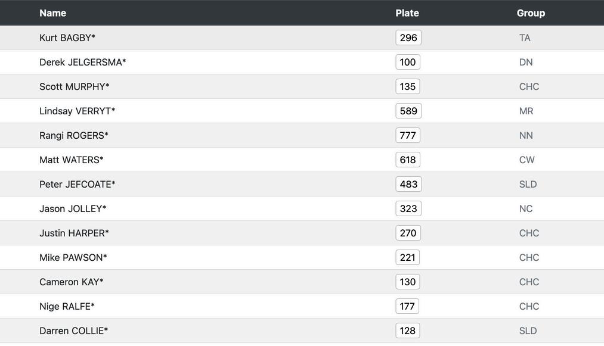Click the Name column header
This screenshot has height=346, width=604.
tap(53, 13)
